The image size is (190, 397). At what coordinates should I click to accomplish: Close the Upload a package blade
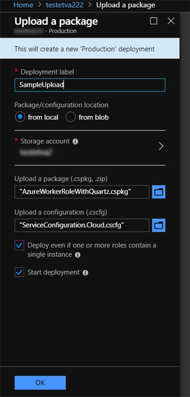[171, 21]
